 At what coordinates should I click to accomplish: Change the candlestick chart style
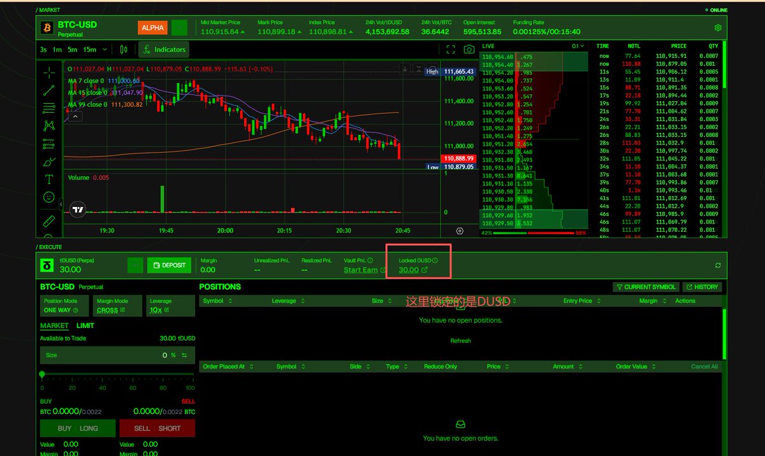click(124, 49)
